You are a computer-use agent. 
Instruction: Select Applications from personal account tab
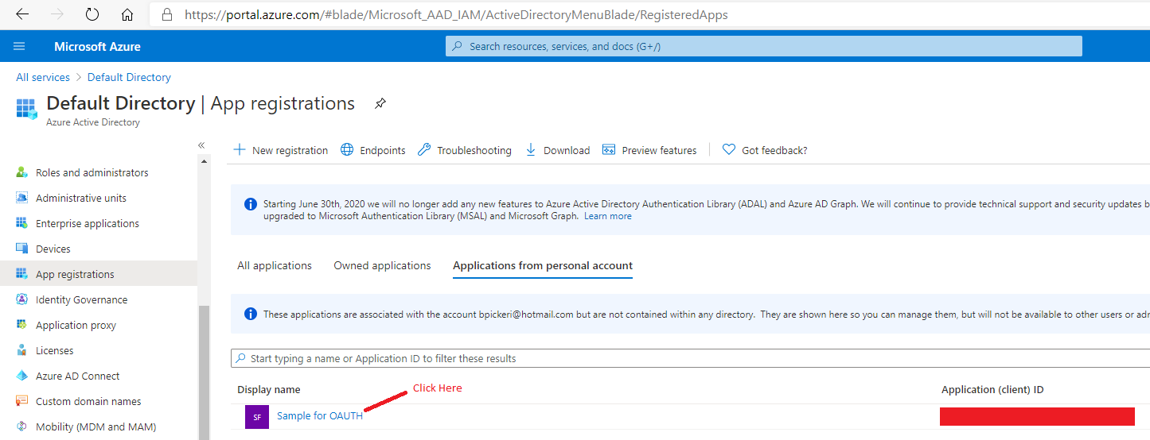[543, 265]
